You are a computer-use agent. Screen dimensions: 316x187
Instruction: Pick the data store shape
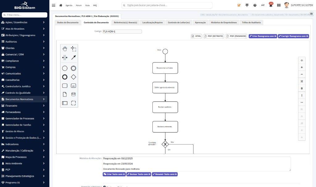click(x=73, y=94)
